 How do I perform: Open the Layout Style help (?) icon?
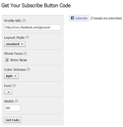pyautogui.click(x=27, y=37)
